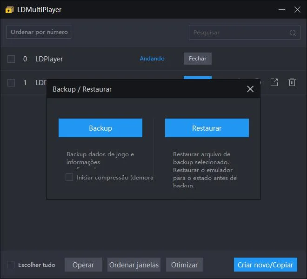Click Fechar for LDPlayer instance 0
The width and height of the screenshot is (307, 279).
click(198, 59)
